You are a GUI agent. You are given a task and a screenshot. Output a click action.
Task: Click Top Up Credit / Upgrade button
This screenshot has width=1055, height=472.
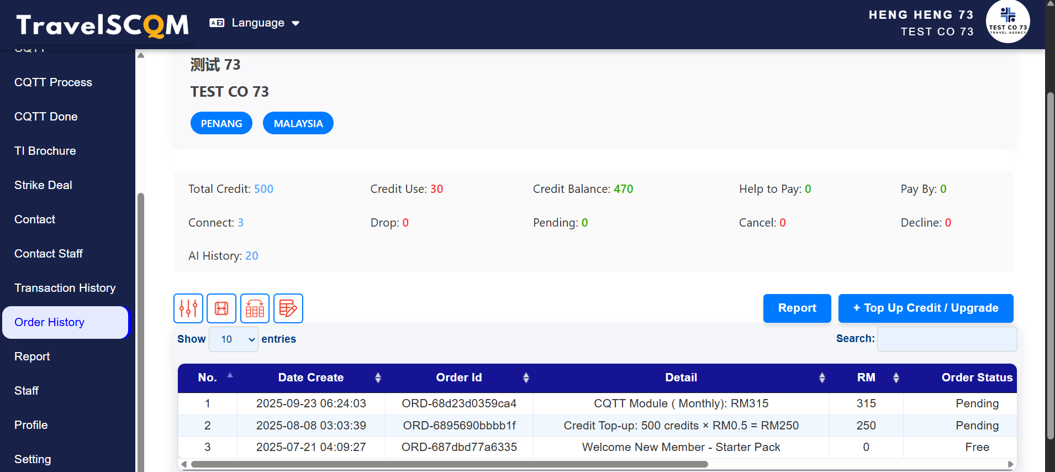pos(925,308)
